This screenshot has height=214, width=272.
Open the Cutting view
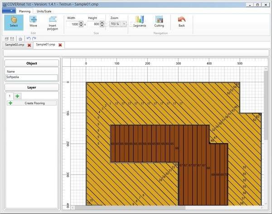pos(159,22)
